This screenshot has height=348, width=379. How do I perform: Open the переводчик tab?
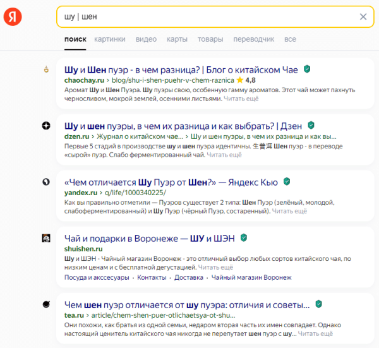coord(253,39)
